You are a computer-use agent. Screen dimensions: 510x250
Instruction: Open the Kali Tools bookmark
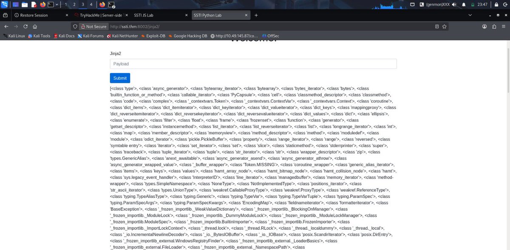pyautogui.click(x=39, y=36)
